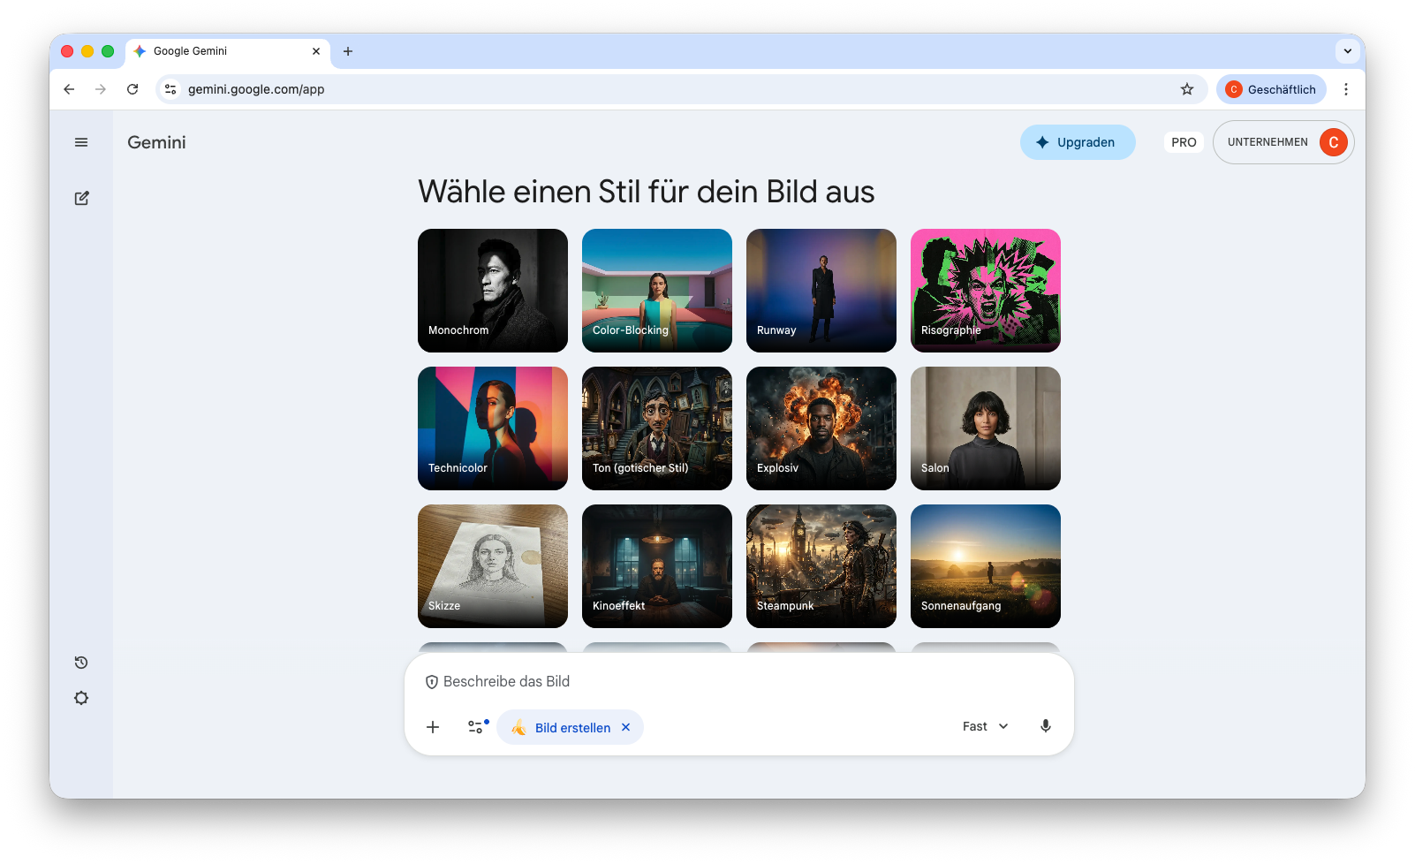
Task: Switch to the Google Gemini tab
Action: click(221, 51)
